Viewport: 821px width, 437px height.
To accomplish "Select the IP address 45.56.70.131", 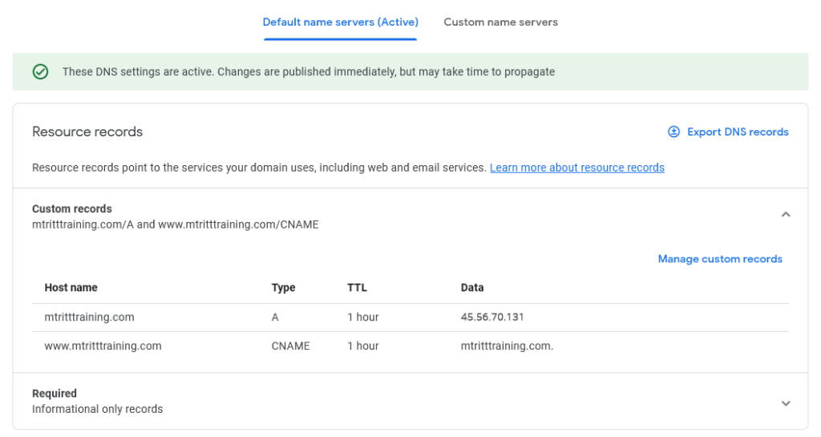I will (x=492, y=318).
